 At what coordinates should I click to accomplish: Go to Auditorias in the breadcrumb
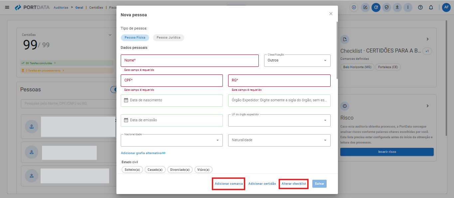click(x=61, y=7)
